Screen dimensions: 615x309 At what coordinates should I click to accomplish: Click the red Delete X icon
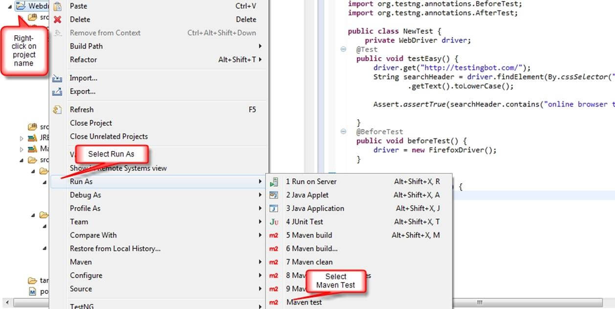(x=57, y=20)
